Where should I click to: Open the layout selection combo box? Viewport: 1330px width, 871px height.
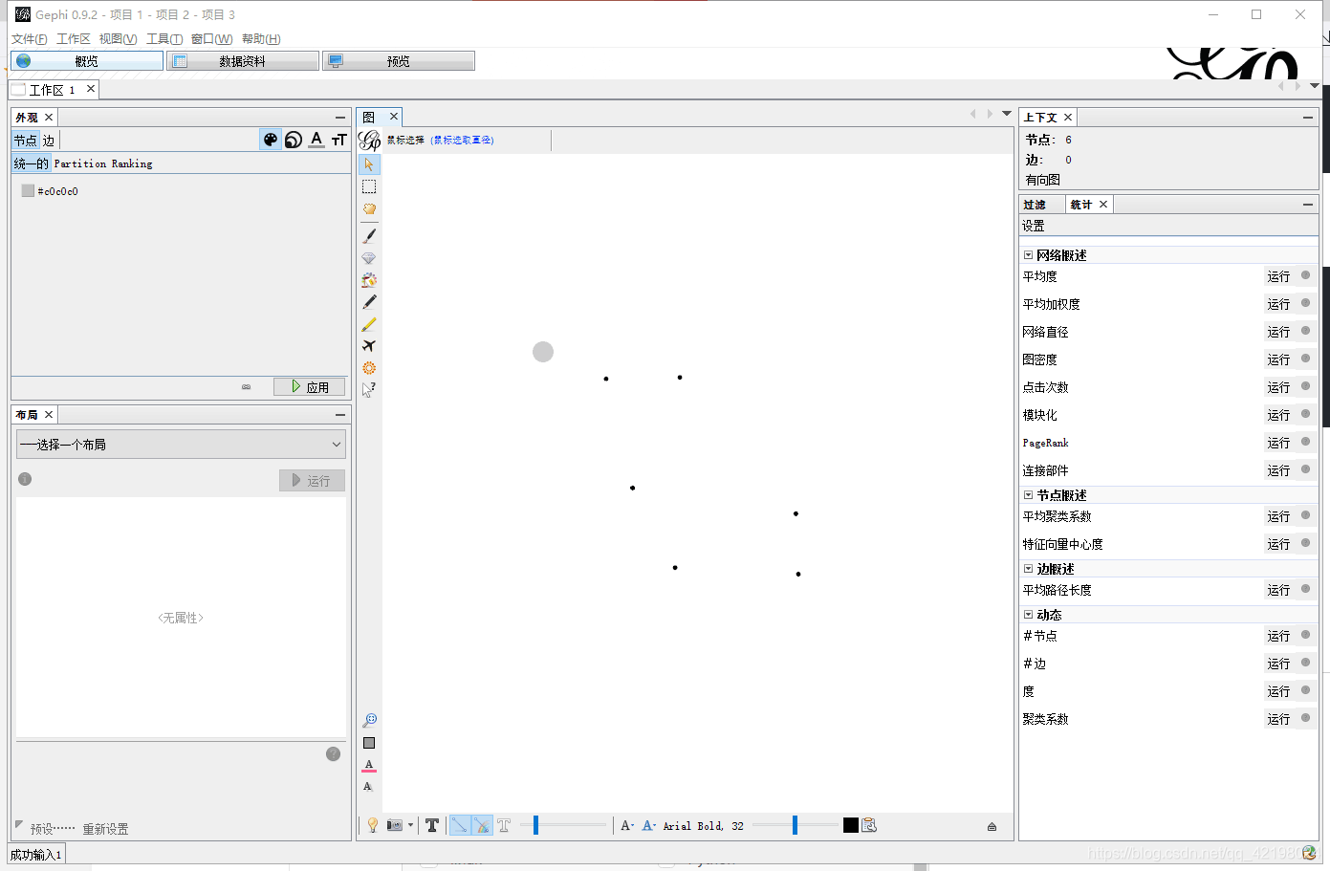click(x=181, y=445)
